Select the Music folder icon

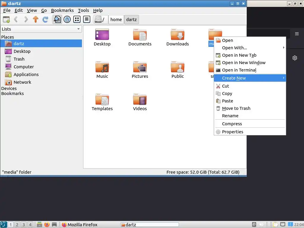[x=102, y=67]
